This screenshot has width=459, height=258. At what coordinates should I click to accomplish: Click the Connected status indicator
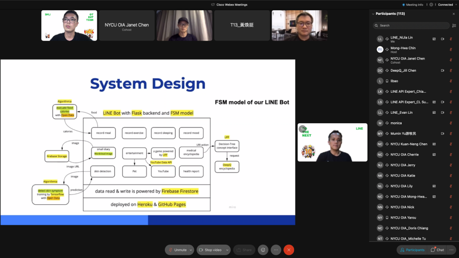[446, 4]
